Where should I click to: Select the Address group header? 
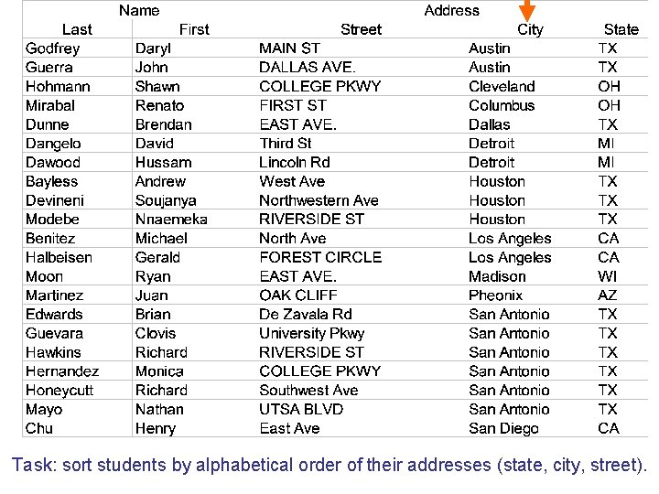click(452, 10)
